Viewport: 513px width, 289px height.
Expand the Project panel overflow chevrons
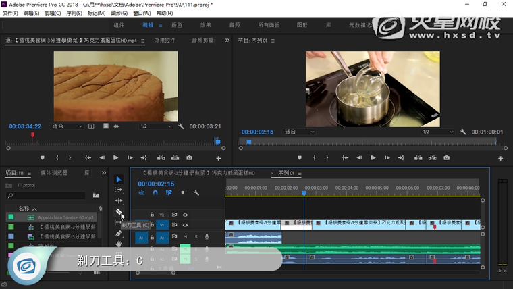pyautogui.click(x=105, y=173)
